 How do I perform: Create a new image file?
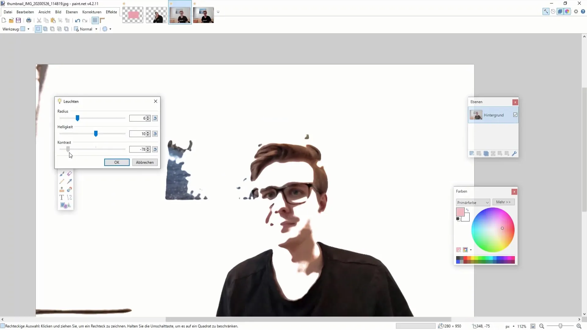[x=4, y=20]
